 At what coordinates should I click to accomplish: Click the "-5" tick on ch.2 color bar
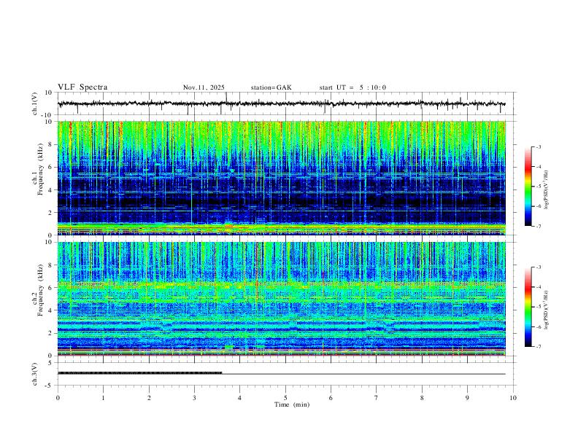tap(539, 307)
